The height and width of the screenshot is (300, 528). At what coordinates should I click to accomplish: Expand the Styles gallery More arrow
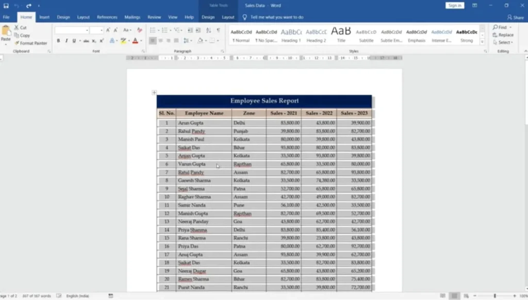pos(482,42)
